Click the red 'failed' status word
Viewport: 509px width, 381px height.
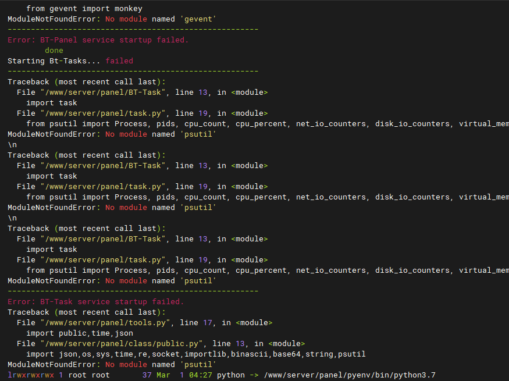pos(119,61)
